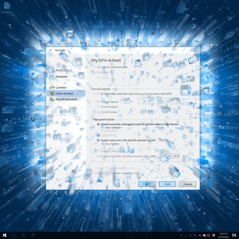Viewport: 239px width, 239px height.
Task: Select the 'Tosrple hance' radio button
Action: pos(98,102)
